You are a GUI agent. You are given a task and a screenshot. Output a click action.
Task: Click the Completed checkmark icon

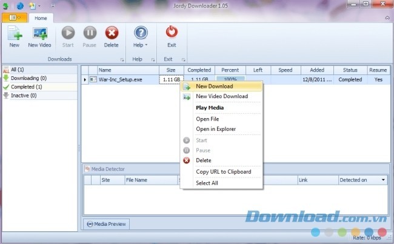point(6,87)
